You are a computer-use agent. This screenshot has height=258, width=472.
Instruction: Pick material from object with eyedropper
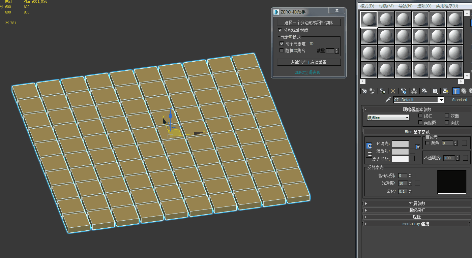click(389, 100)
